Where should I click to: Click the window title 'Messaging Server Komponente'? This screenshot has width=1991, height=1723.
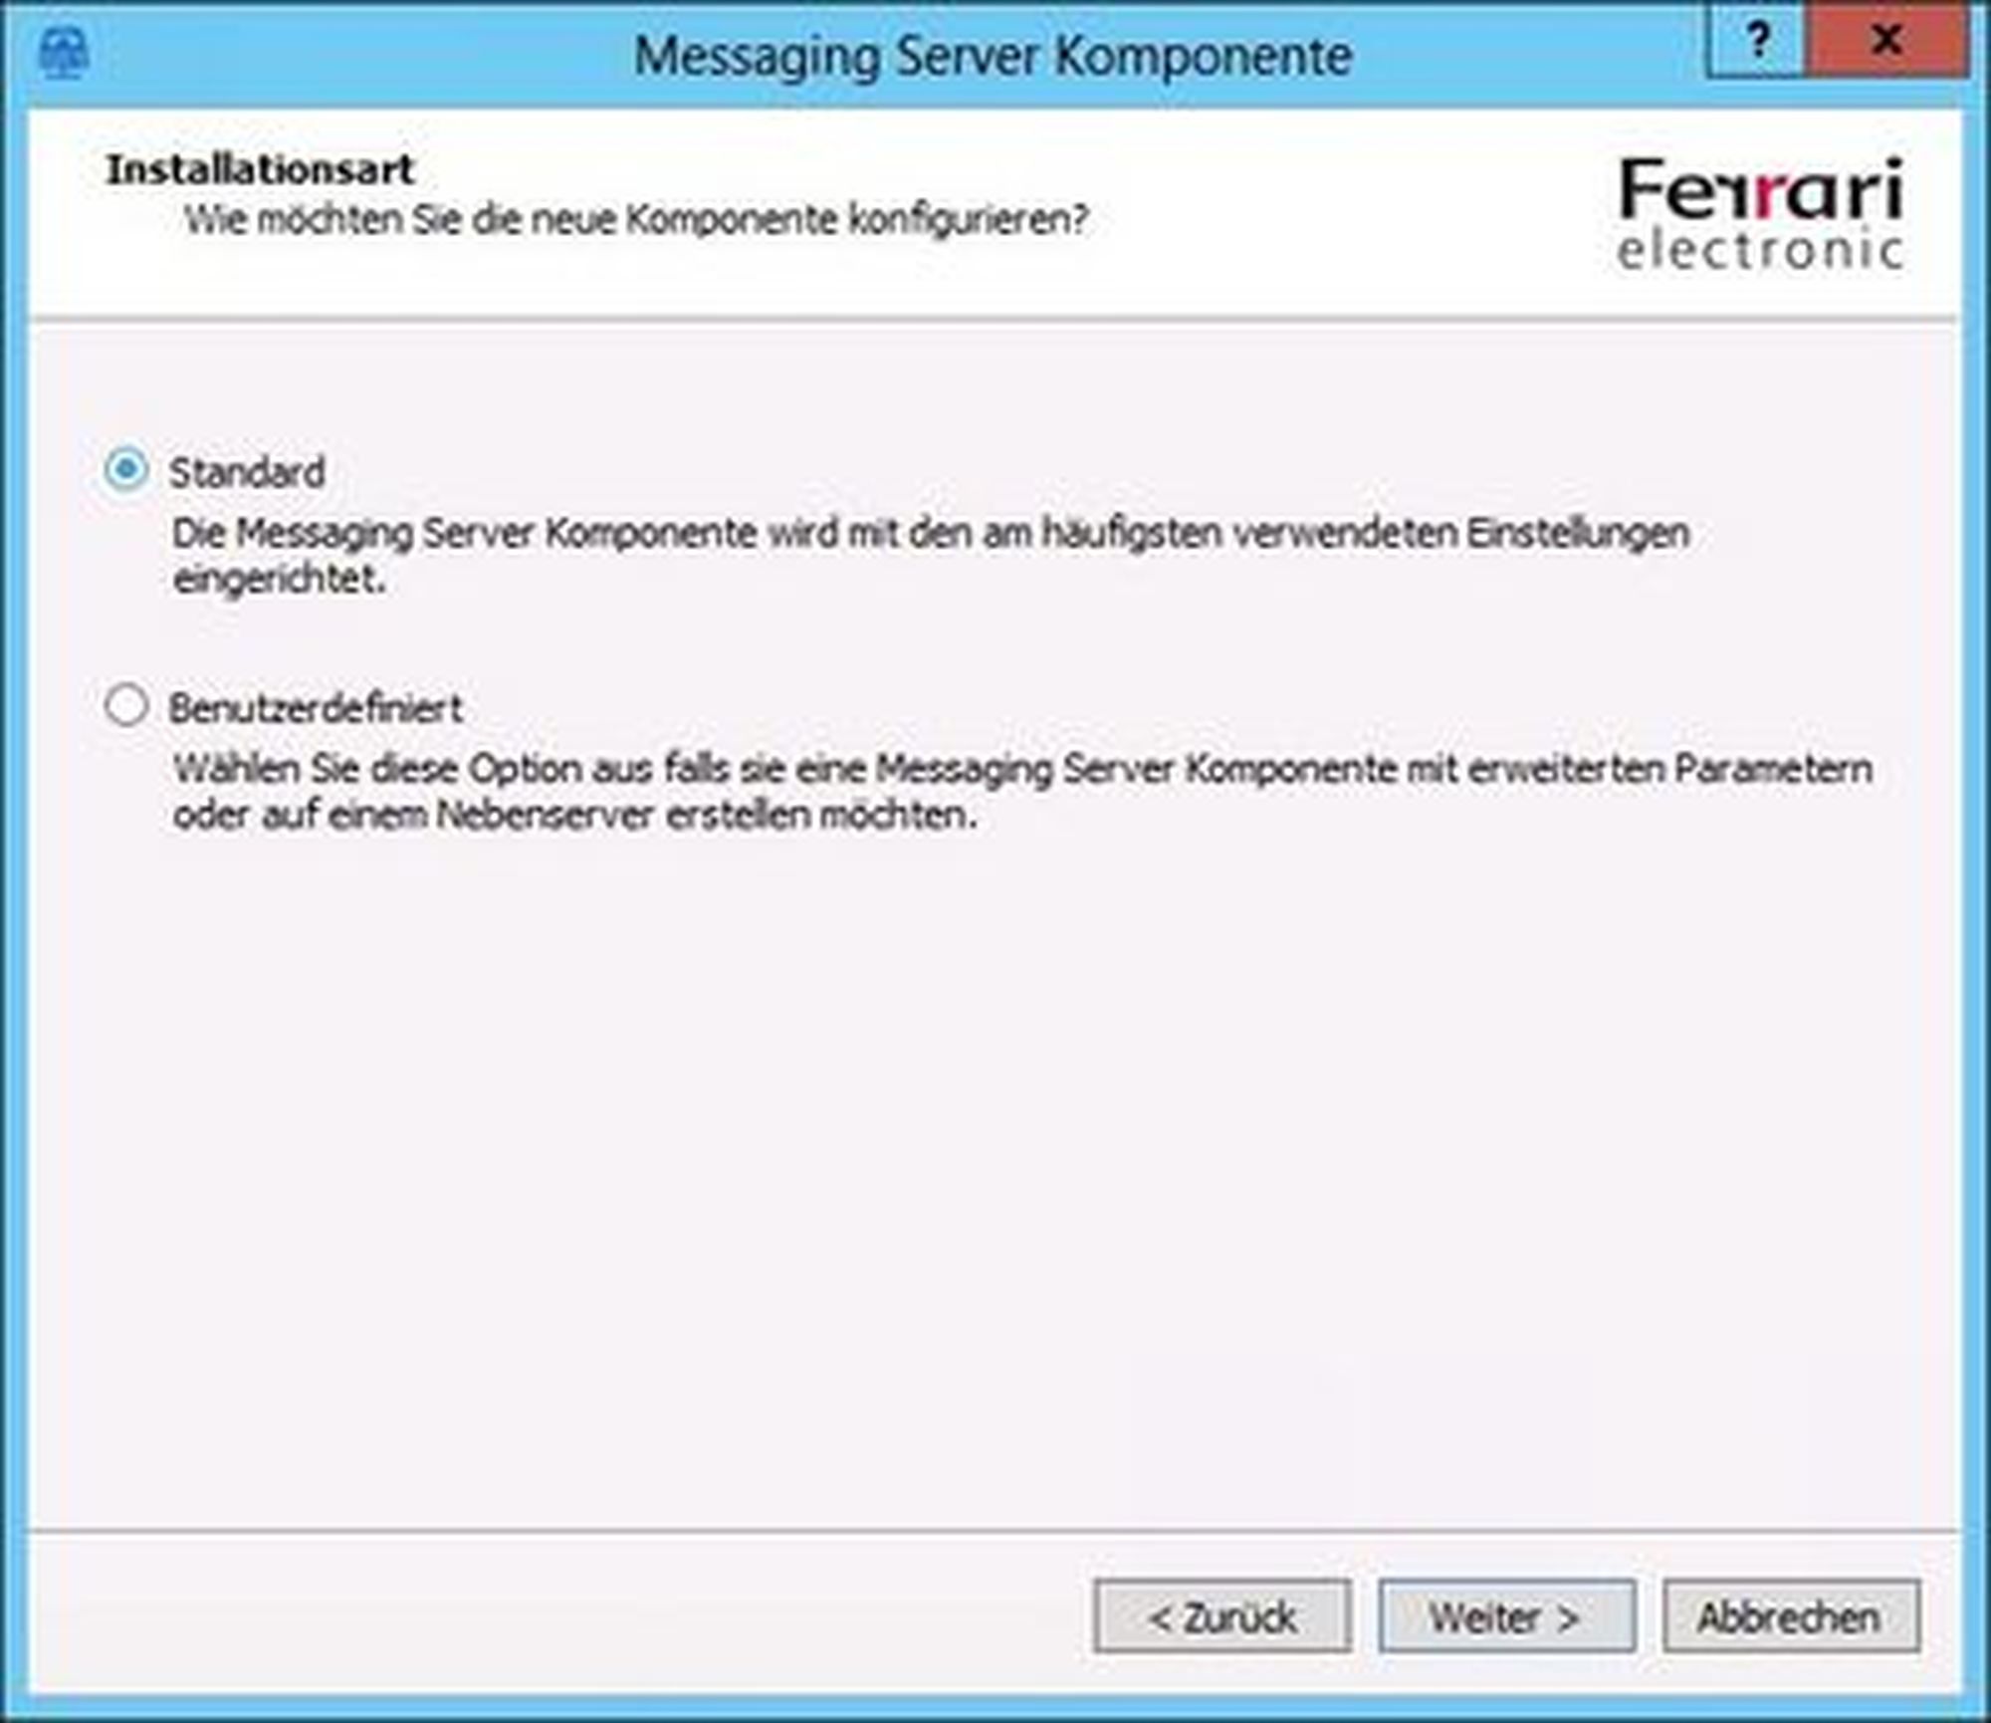click(994, 56)
